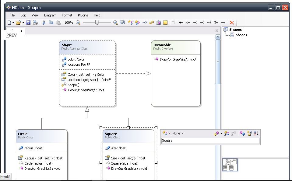Open the None modifier dropdown

[x=178, y=133]
